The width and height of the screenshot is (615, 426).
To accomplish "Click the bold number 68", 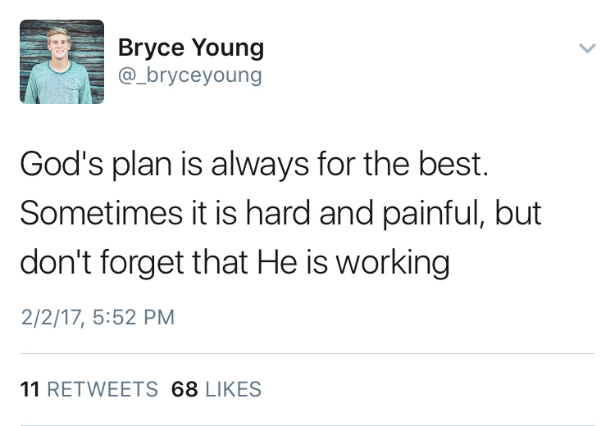I will 184,389.
